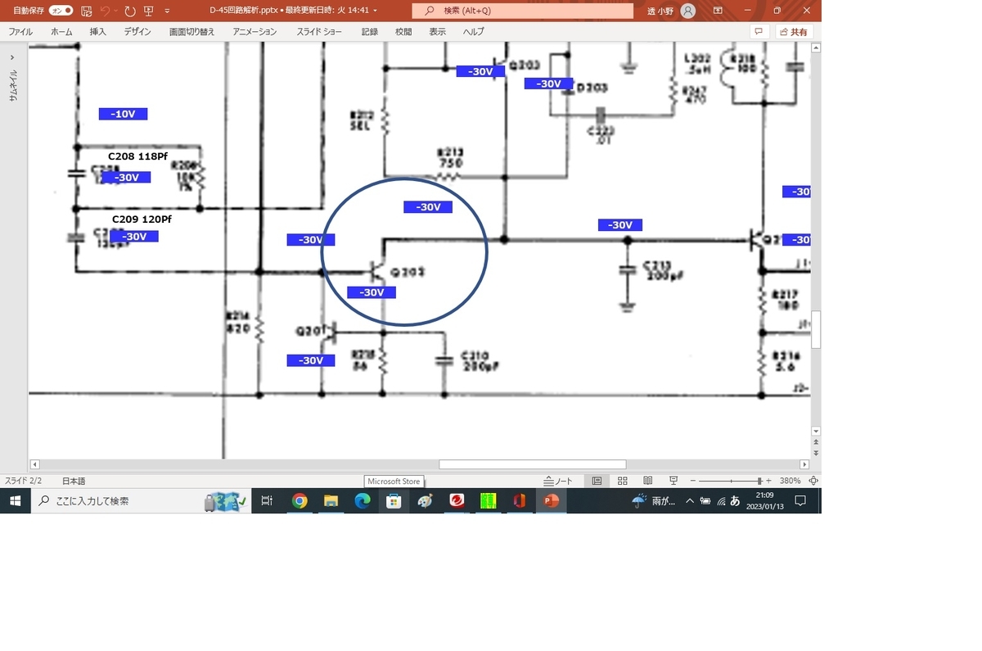Switch to Reading view icon
The height and width of the screenshot is (651, 982).
tap(647, 481)
